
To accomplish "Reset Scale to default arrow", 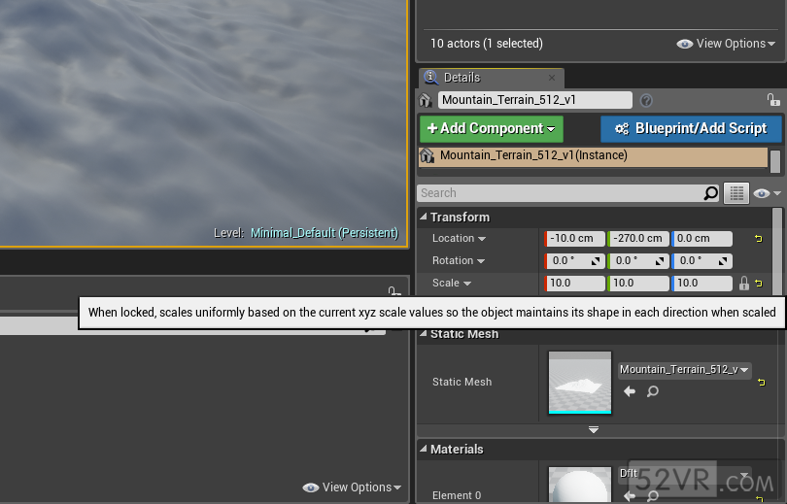I will (759, 284).
